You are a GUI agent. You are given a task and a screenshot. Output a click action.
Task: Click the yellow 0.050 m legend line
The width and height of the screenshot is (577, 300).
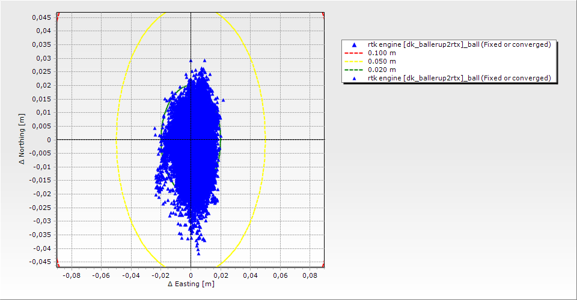354,61
